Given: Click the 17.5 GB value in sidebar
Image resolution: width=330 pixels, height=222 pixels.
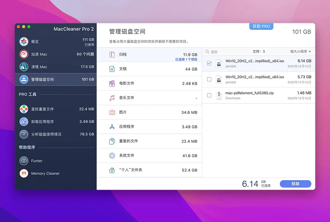Looking at the screenshot, I should click(87, 67).
